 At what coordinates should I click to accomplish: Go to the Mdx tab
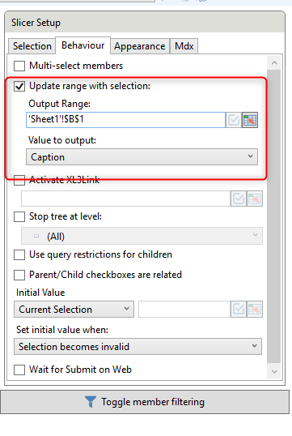click(184, 46)
